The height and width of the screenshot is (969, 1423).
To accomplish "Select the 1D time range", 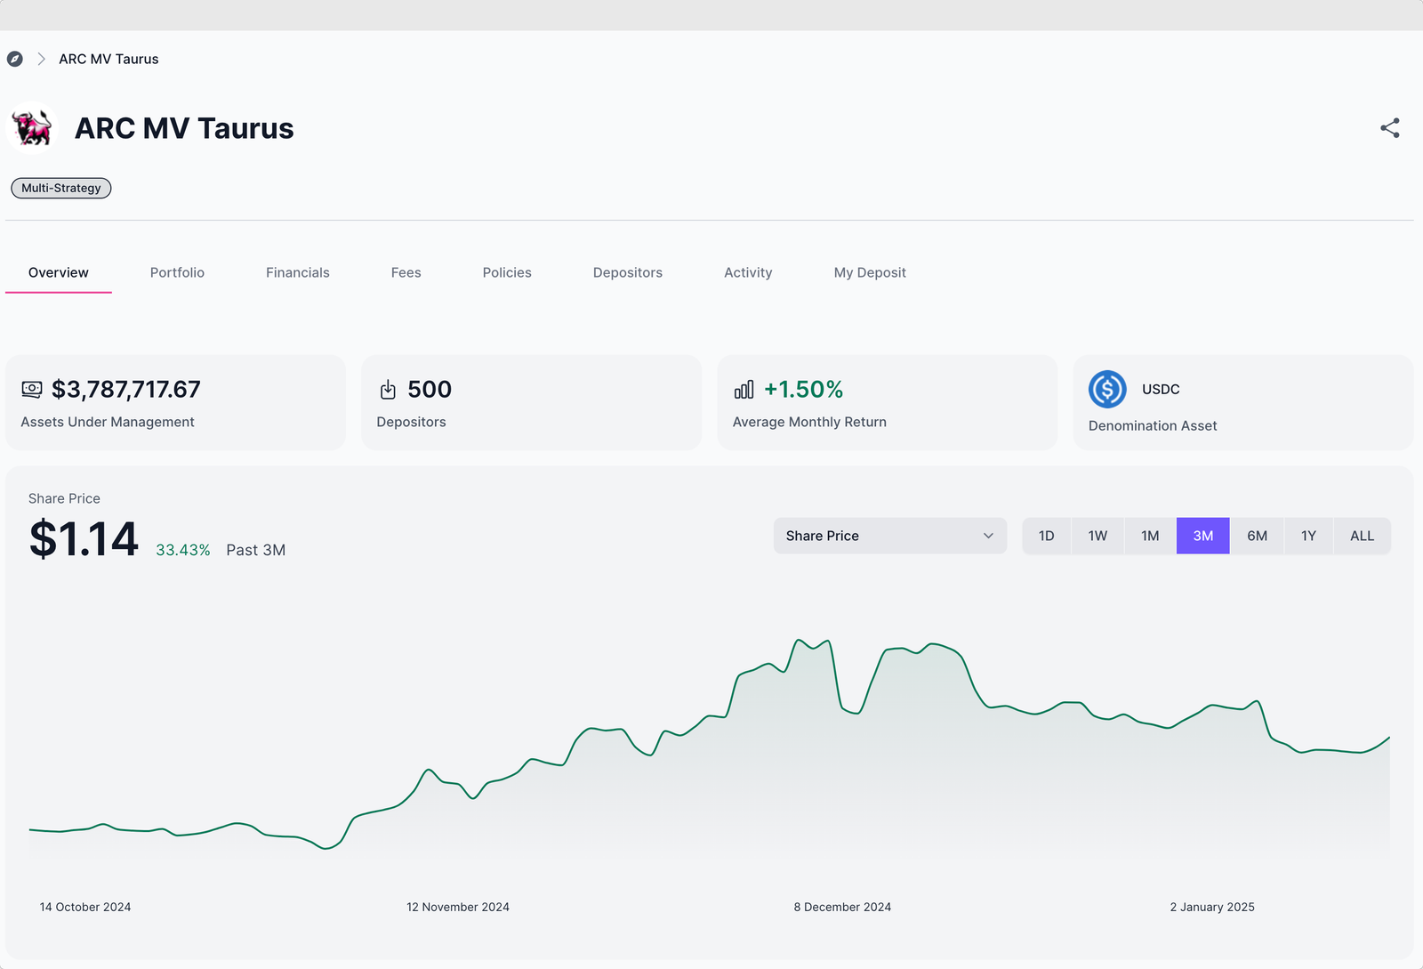I will (1046, 536).
